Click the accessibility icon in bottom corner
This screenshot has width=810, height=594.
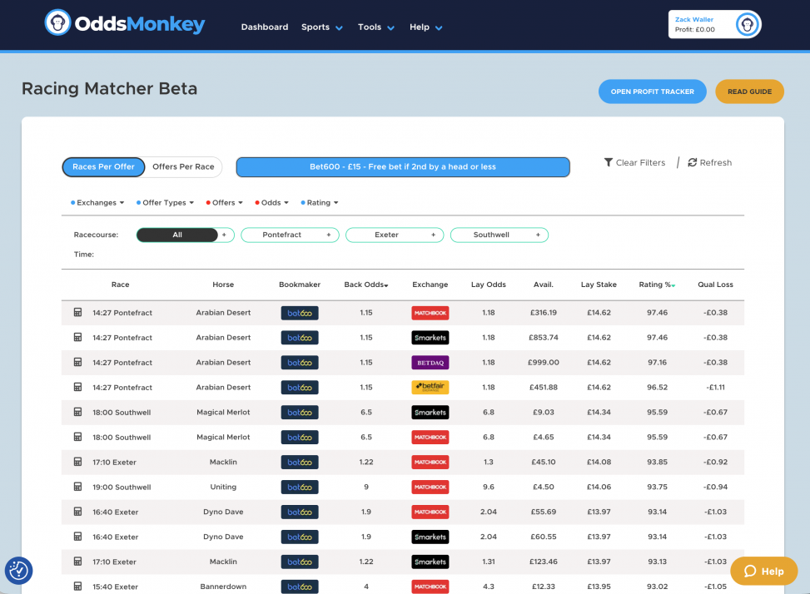pyautogui.click(x=18, y=571)
